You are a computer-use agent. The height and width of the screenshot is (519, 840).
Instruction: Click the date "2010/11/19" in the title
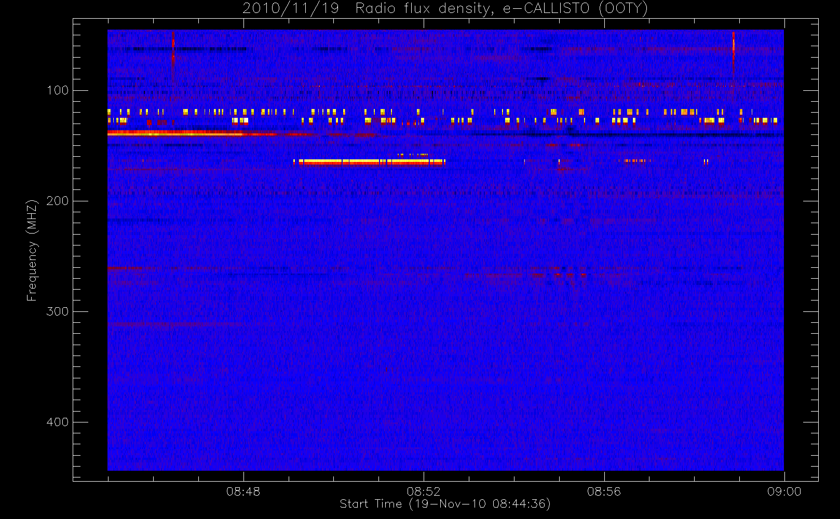pos(291,9)
